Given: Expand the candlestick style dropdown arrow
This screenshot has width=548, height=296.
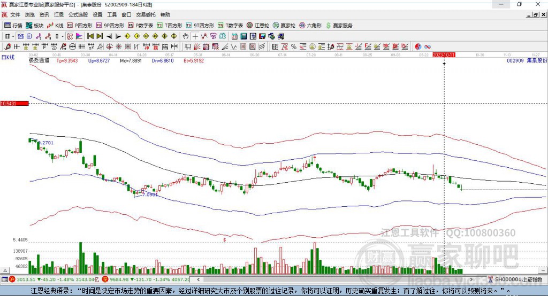Looking at the screenshot, I should (63, 36).
